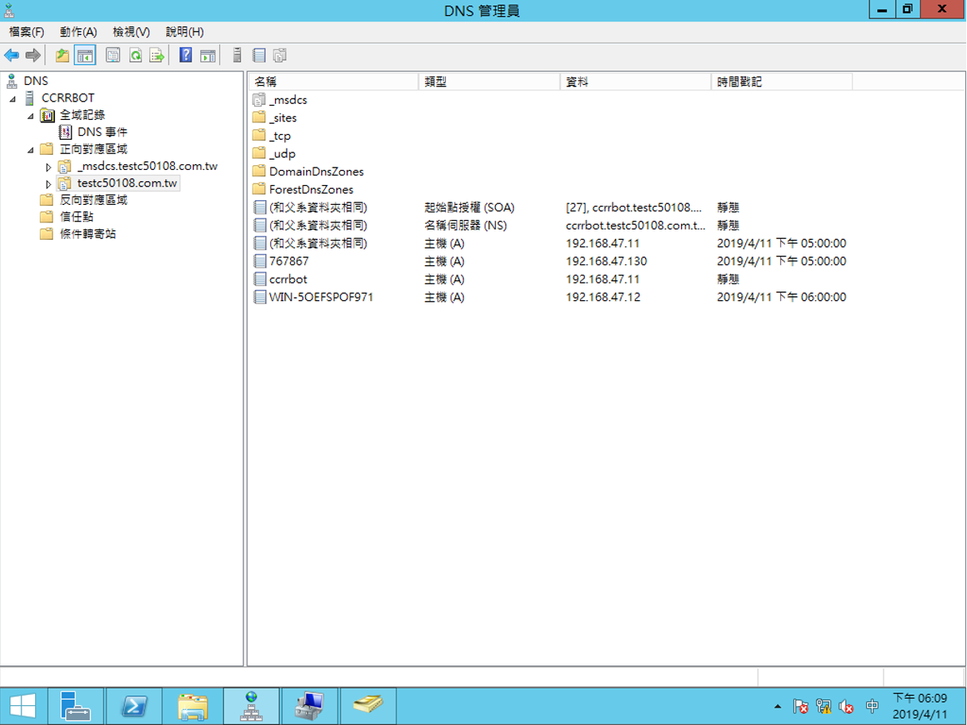Open the Windows Start button
The width and height of the screenshot is (967, 725).
pyautogui.click(x=22, y=706)
